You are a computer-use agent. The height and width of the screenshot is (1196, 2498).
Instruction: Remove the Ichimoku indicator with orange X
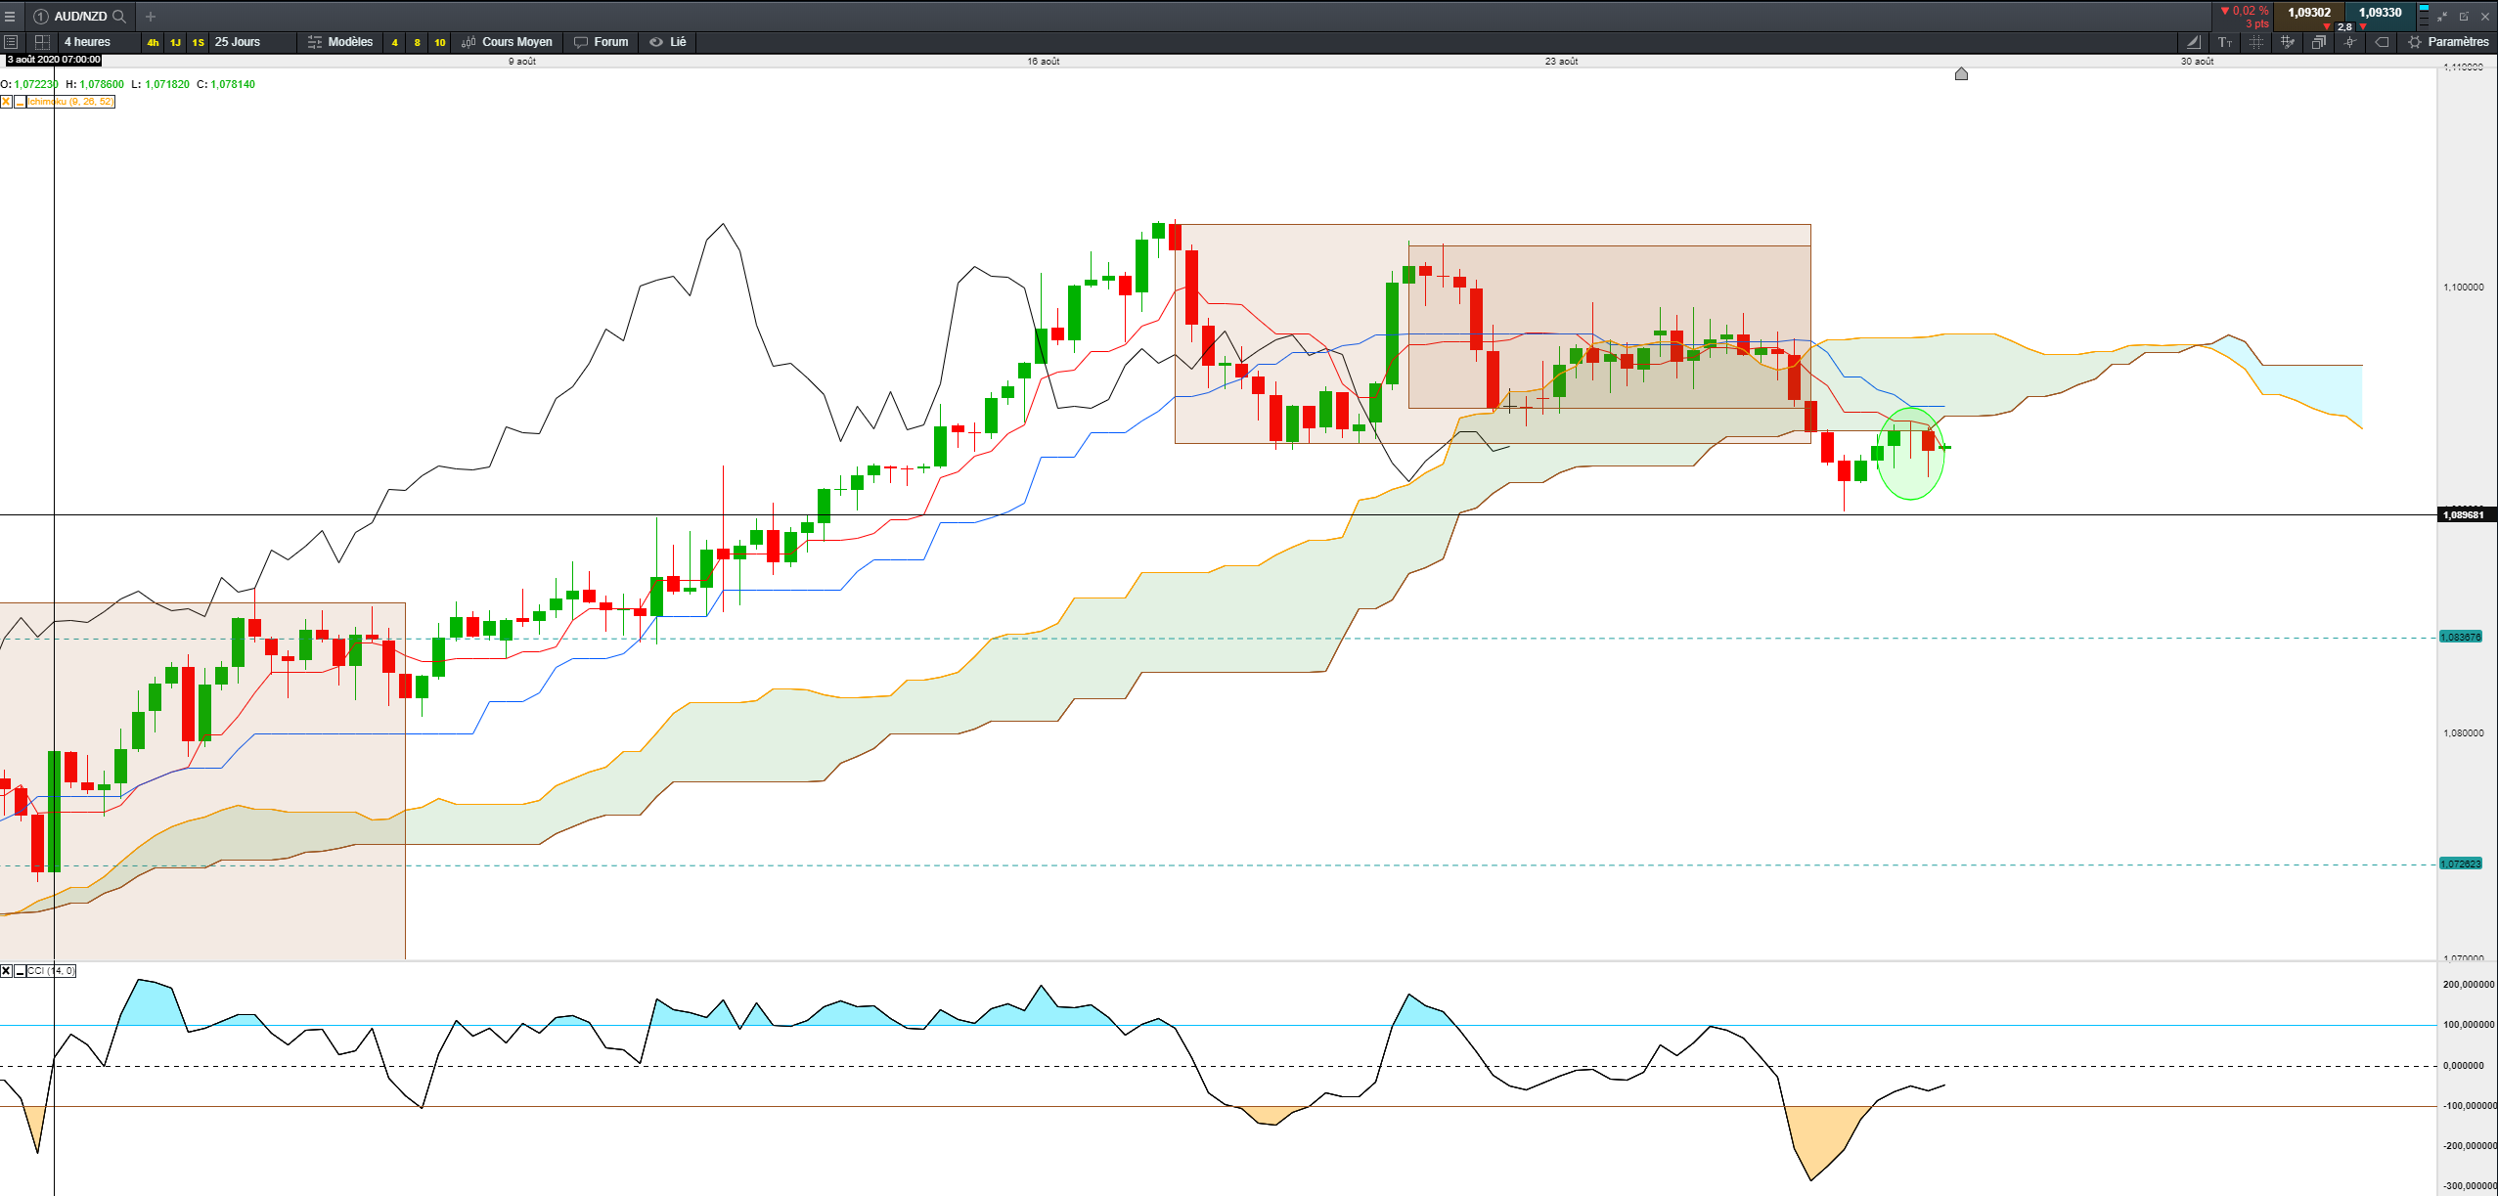click(x=6, y=102)
